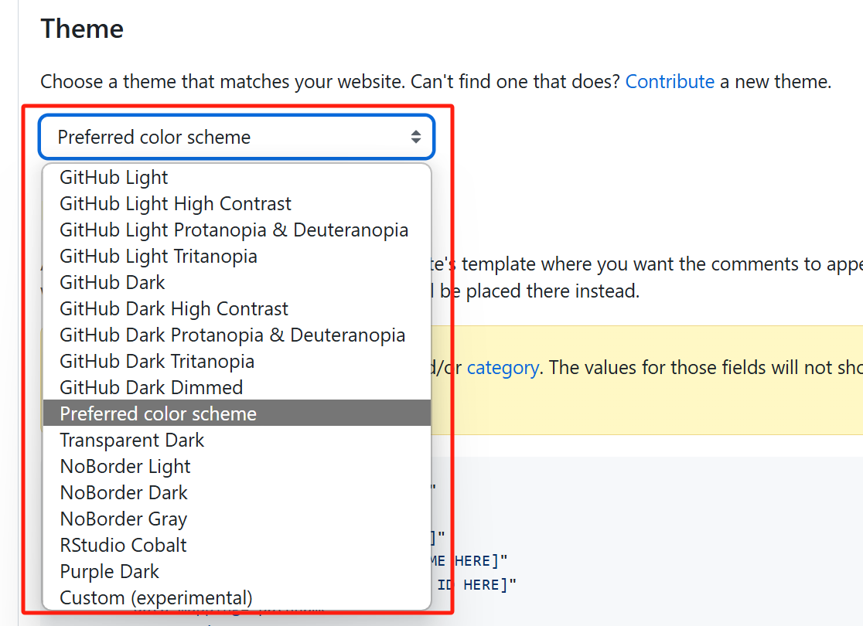This screenshot has width=863, height=626.
Task: Choose the Transparent Dark theme
Action: click(x=132, y=441)
